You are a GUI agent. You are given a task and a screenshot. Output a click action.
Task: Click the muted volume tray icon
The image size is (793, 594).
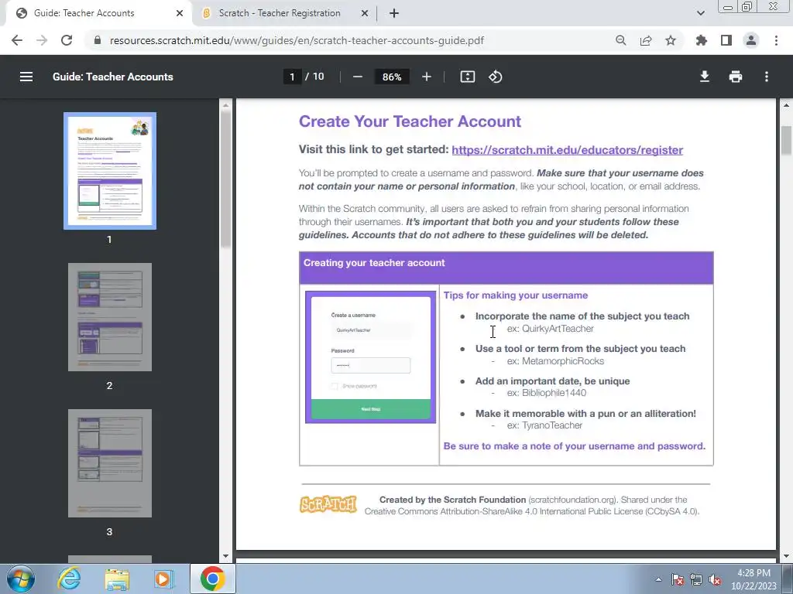coord(715,580)
